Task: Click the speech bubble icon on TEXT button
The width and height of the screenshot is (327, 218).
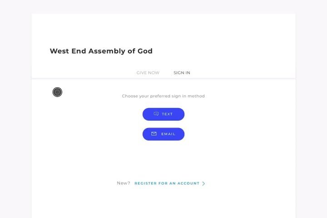Action: point(156,114)
